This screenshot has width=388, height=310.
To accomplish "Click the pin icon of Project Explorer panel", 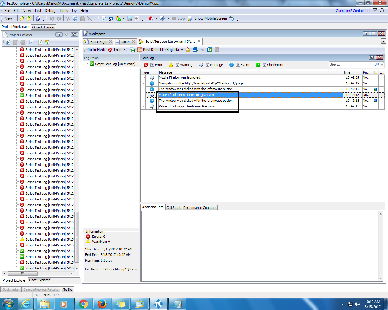I will click(67, 35).
